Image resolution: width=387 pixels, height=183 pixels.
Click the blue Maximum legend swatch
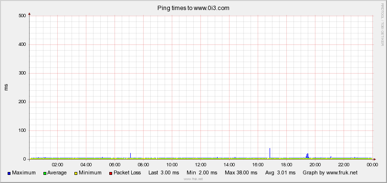pos(9,173)
